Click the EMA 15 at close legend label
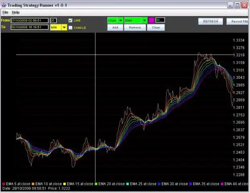250x193 pixels. click(80, 184)
